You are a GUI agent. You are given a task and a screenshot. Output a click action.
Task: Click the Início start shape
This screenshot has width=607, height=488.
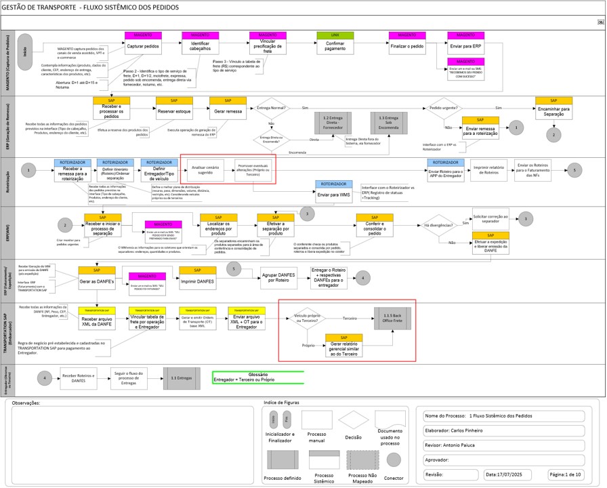click(25, 52)
